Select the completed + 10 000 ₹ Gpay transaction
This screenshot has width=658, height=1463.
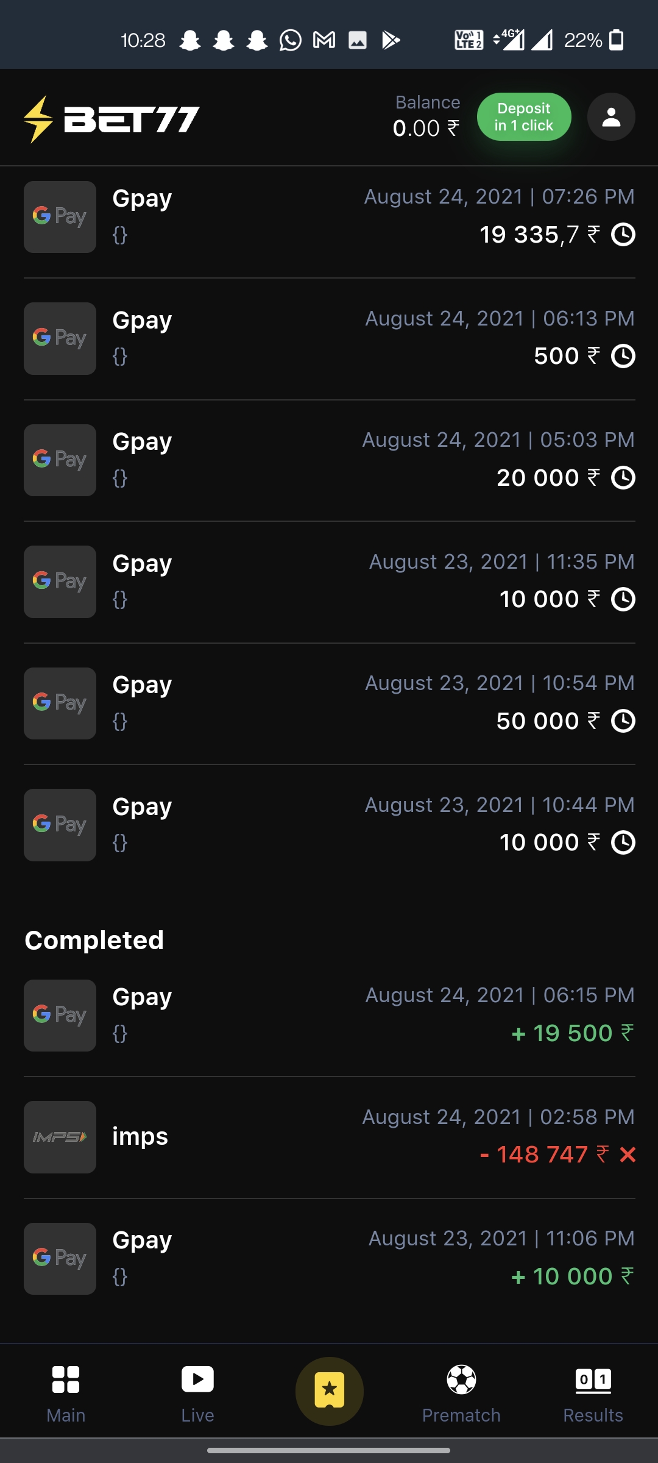329,1258
